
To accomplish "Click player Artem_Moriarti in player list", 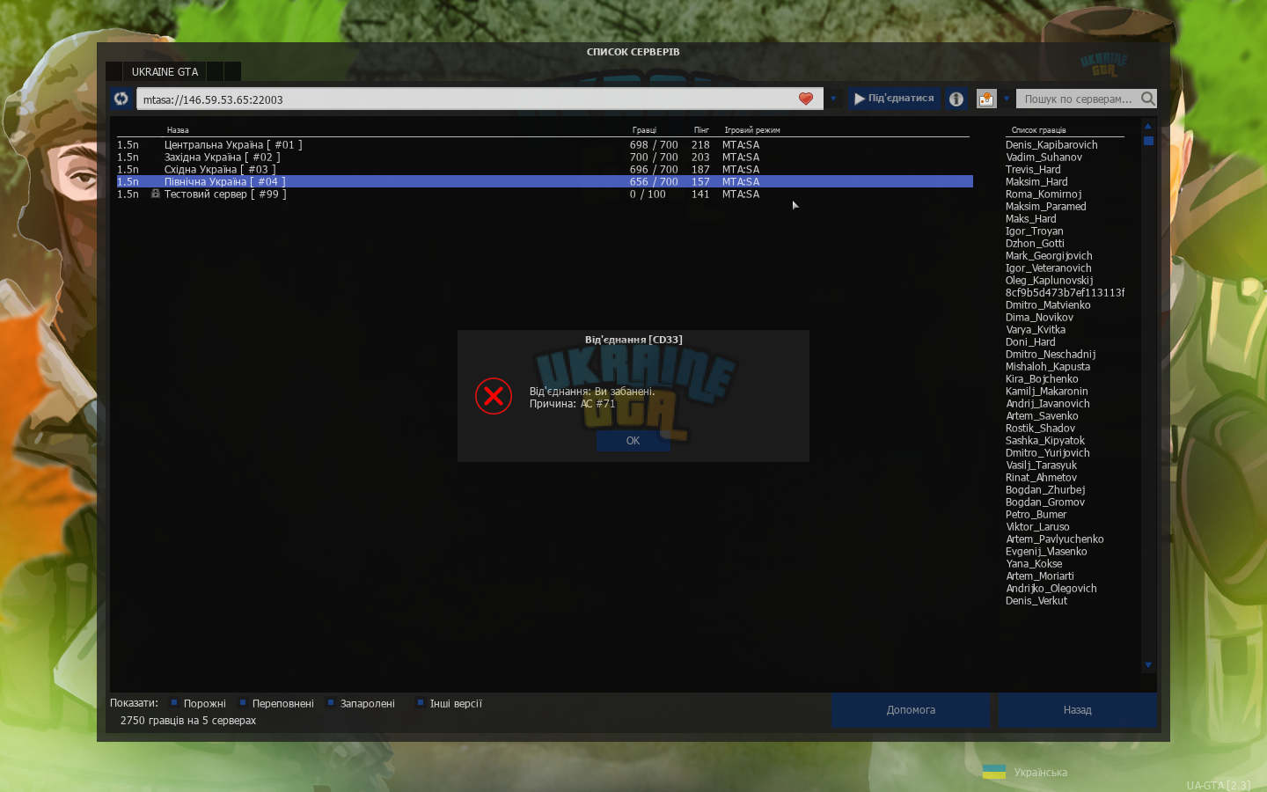I will tap(1040, 576).
